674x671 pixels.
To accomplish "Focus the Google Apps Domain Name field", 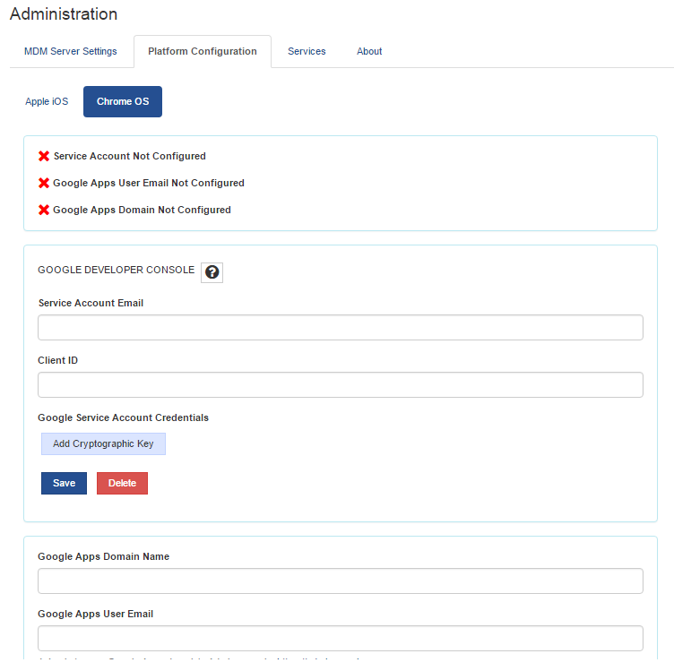I will (x=341, y=581).
